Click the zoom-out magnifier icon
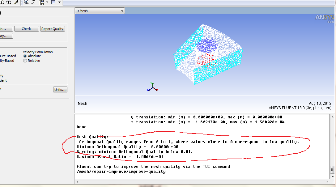336x187 pixels. [1, 2]
